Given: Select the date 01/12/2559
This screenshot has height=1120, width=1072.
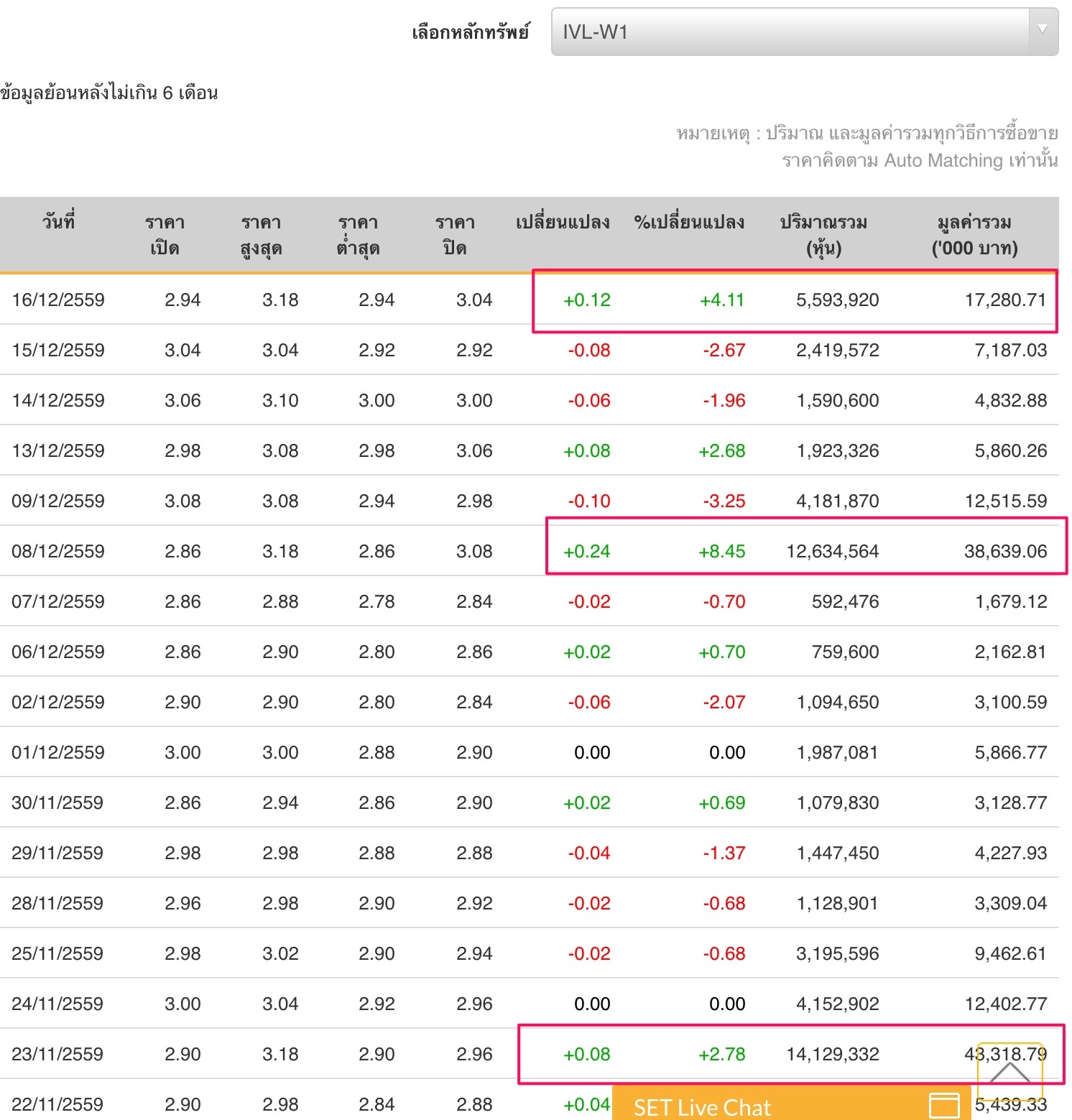Looking at the screenshot, I should pos(58,752).
